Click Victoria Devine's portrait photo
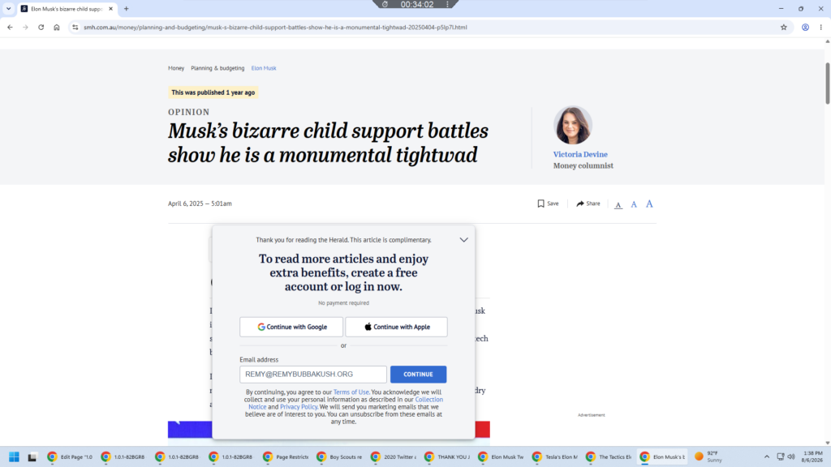The image size is (831, 467). pos(572,125)
